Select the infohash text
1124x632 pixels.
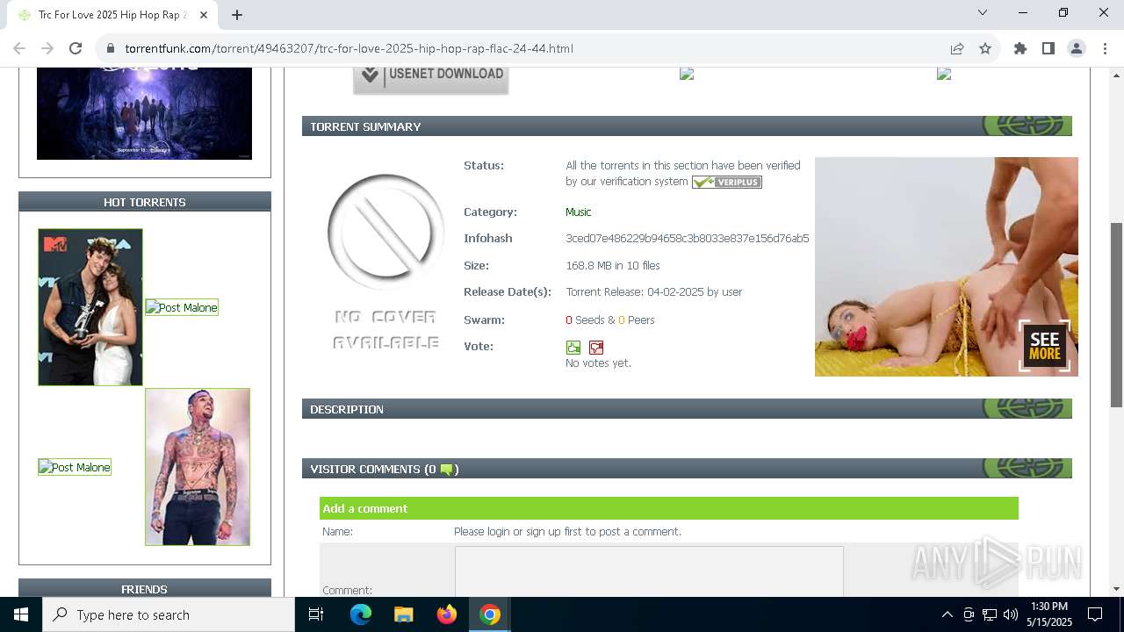(687, 238)
